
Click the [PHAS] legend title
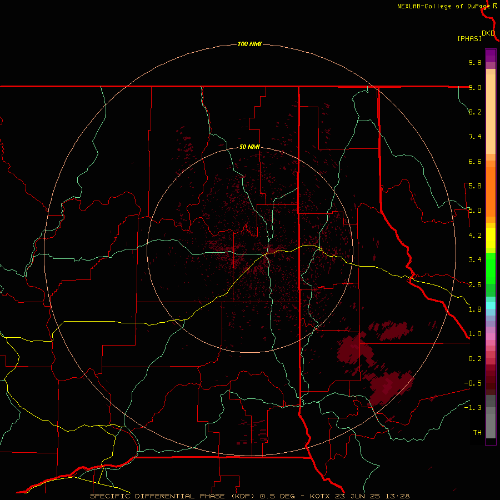click(469, 38)
